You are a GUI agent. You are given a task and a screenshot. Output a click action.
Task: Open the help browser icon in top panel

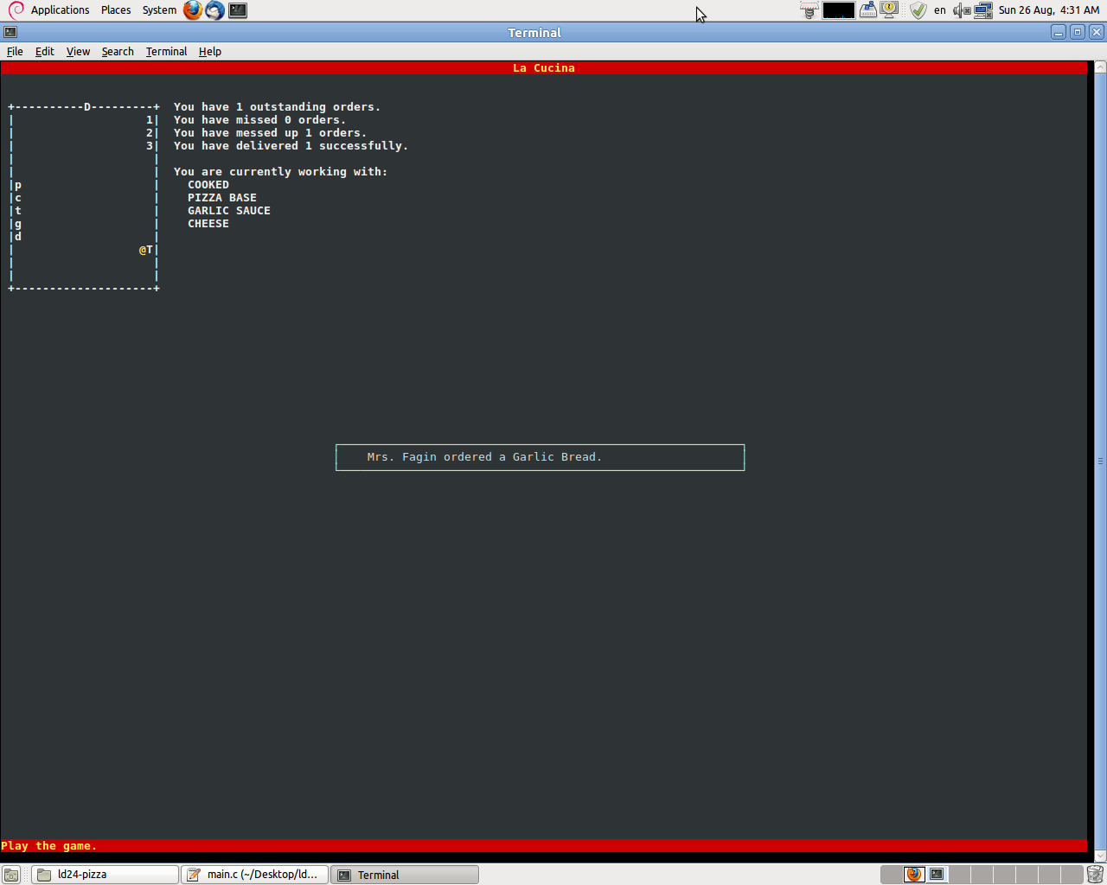click(214, 10)
